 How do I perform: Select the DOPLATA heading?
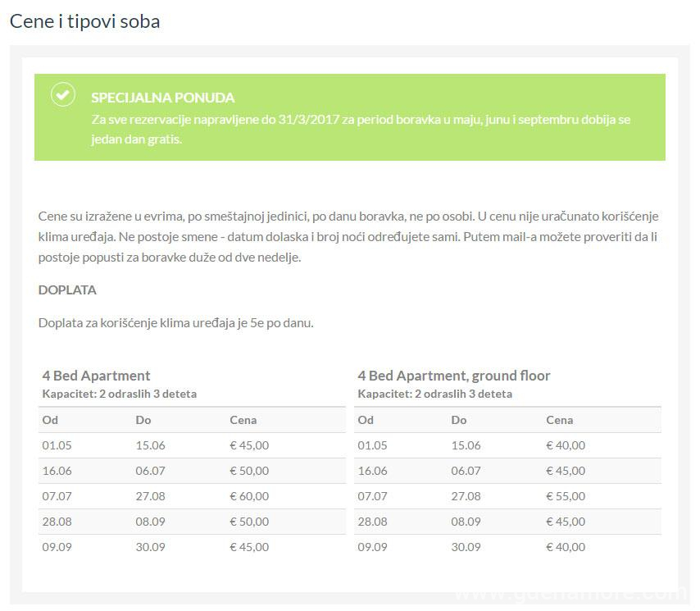pyautogui.click(x=67, y=290)
